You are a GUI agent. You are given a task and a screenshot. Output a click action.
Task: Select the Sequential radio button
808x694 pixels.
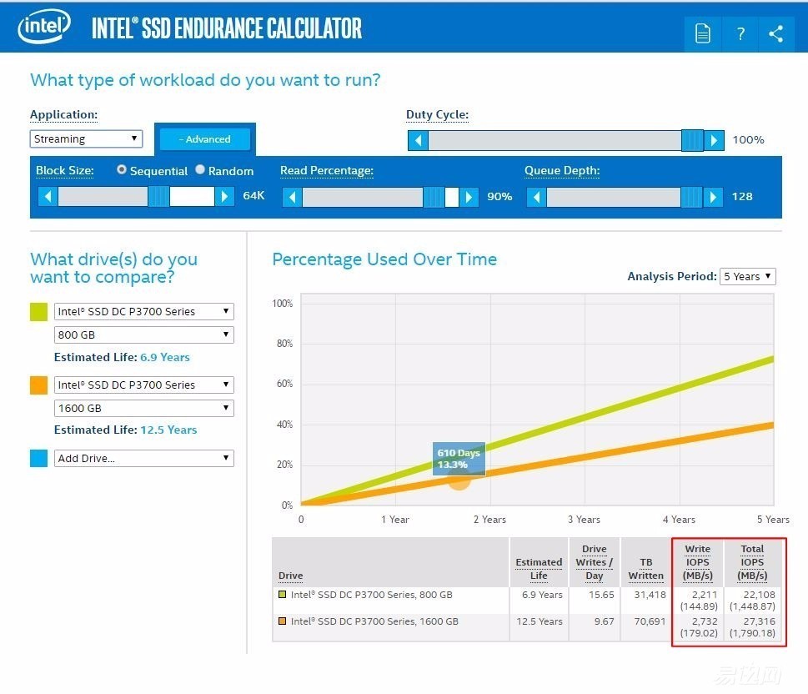(x=122, y=169)
